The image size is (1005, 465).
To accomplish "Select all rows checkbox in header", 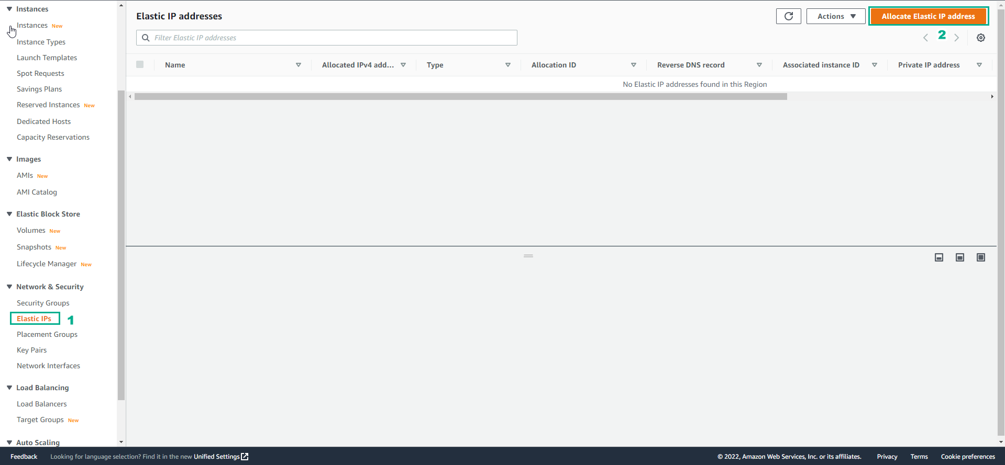I will [x=140, y=64].
